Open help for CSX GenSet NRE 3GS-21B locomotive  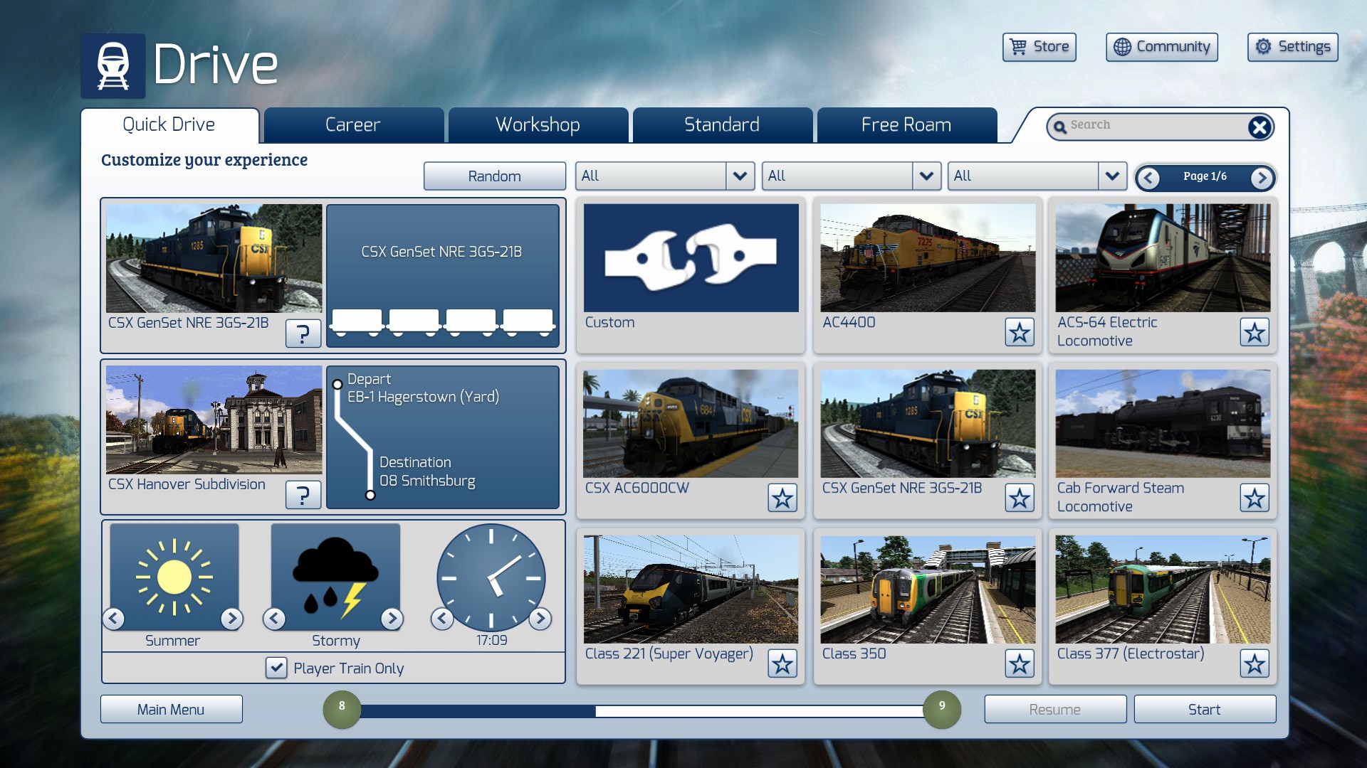click(303, 333)
